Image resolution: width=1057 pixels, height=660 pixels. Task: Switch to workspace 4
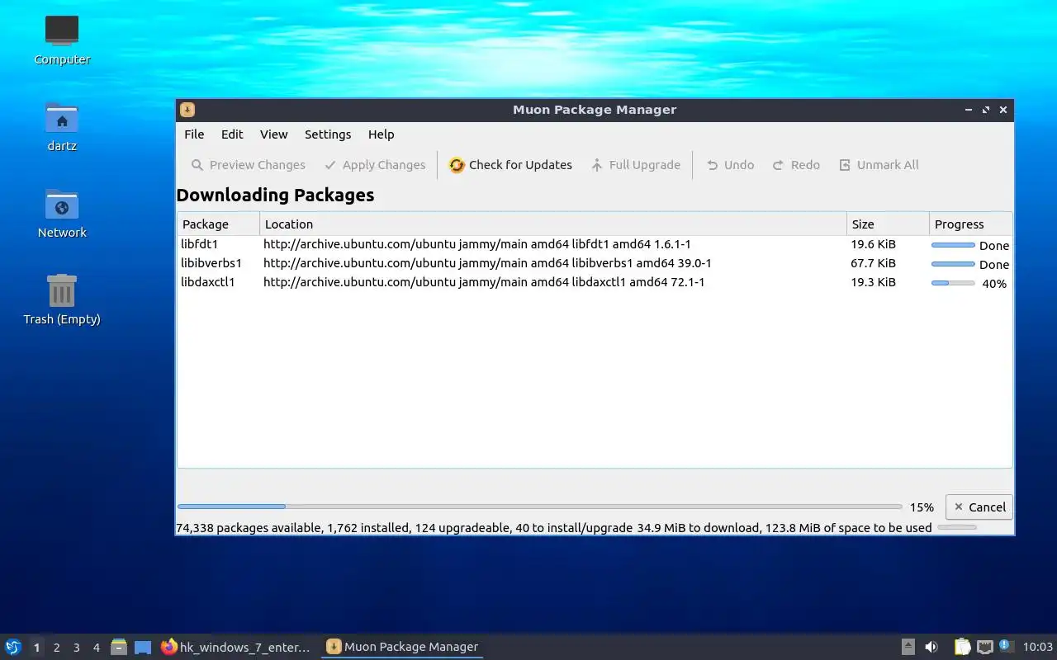pos(96,648)
